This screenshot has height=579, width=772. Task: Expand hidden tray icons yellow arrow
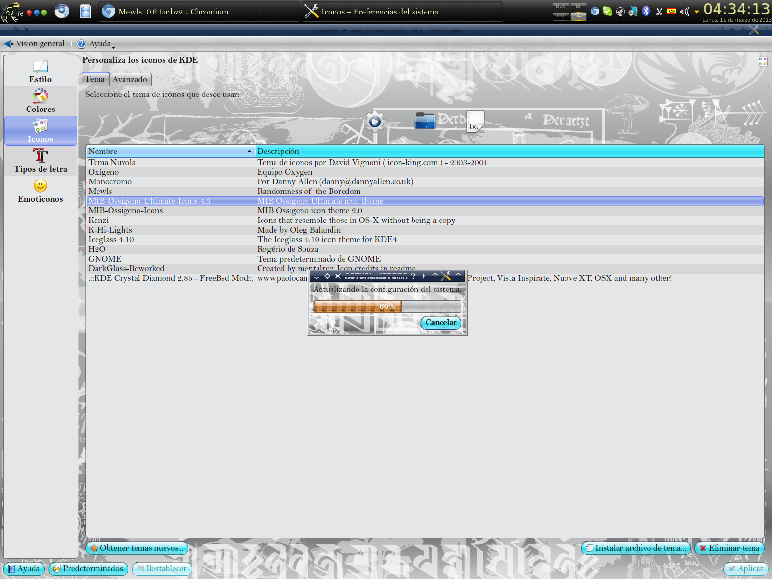pyautogui.click(x=697, y=12)
